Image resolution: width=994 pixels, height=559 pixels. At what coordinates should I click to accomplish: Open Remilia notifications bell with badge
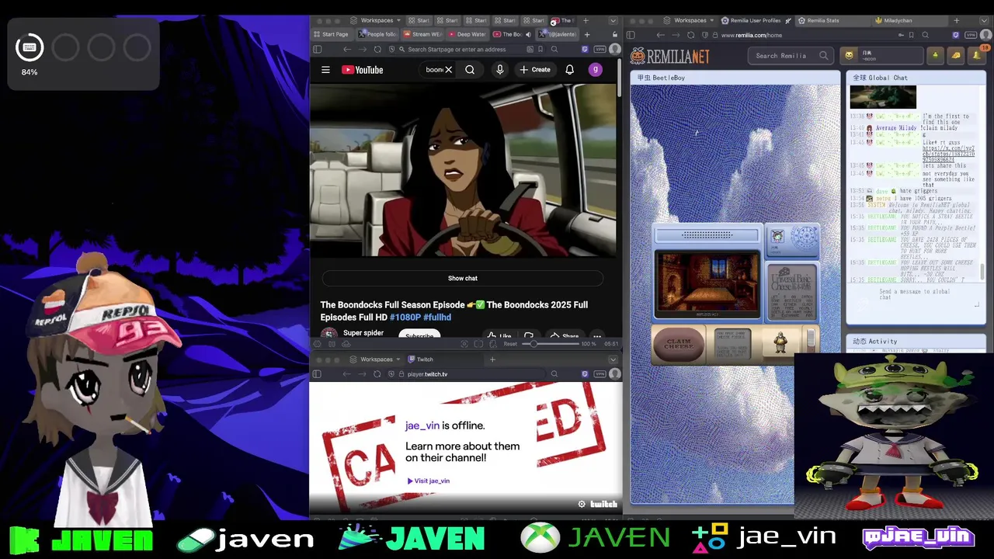[x=976, y=55]
